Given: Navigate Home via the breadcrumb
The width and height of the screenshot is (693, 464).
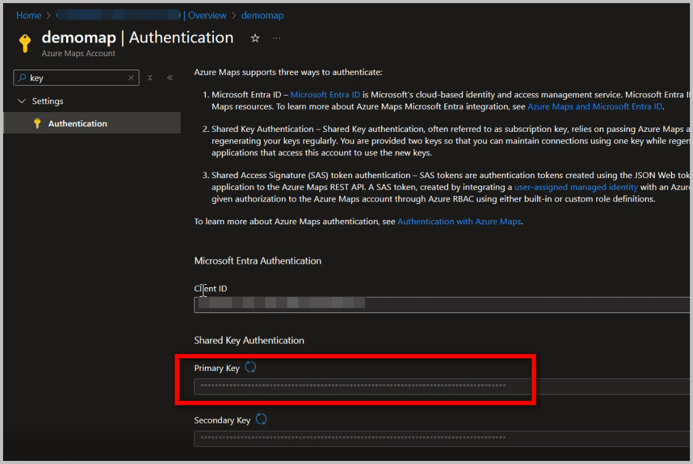Looking at the screenshot, I should pyautogui.click(x=28, y=15).
